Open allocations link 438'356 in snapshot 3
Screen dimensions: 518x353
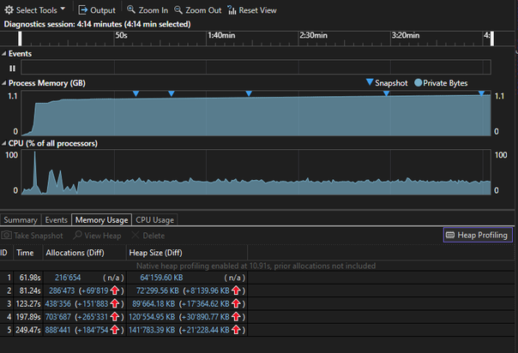click(57, 304)
